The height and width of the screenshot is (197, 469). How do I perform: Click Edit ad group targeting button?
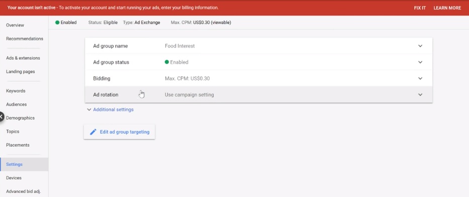pos(119,132)
